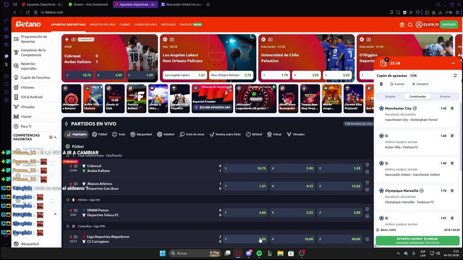Open the gift promotions icon in Betano header
The height and width of the screenshot is (260, 463).
(x=402, y=25)
